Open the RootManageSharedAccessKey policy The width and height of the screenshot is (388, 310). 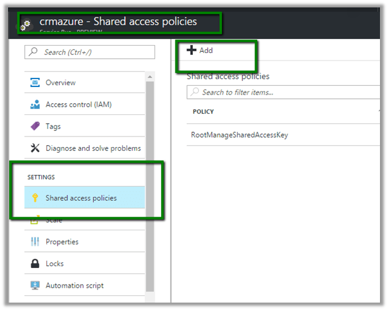pyautogui.click(x=239, y=135)
